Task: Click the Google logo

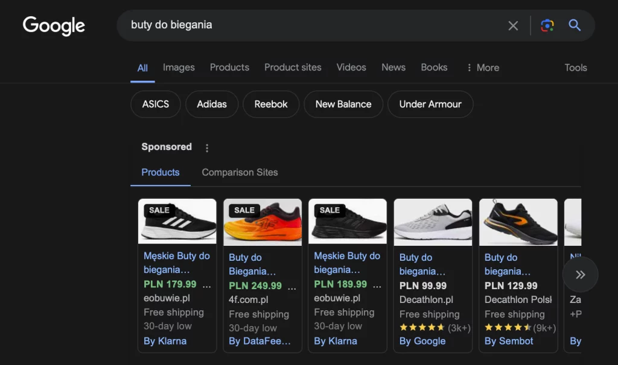Action: tap(54, 25)
